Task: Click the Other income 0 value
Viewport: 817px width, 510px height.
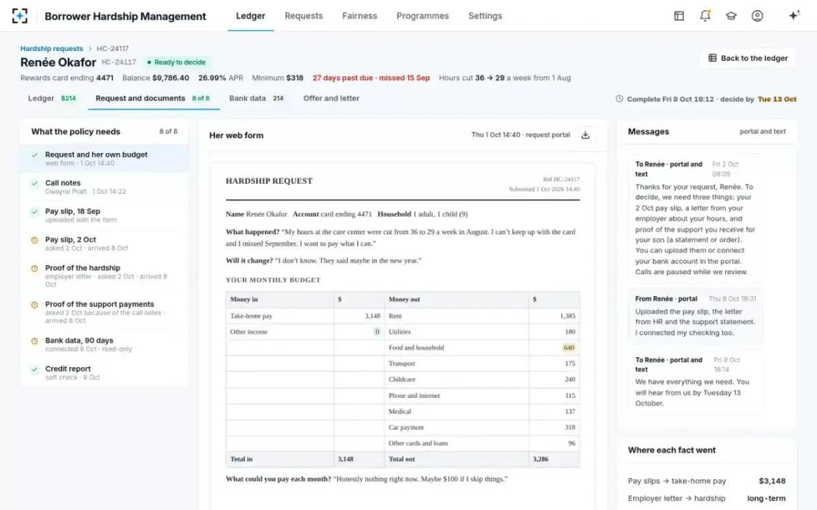Action: 377,332
